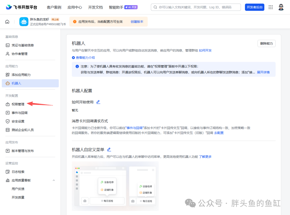Follow the "事件与回调" inline link in description
Screen dimensions: 290x215
click(x=135, y=128)
